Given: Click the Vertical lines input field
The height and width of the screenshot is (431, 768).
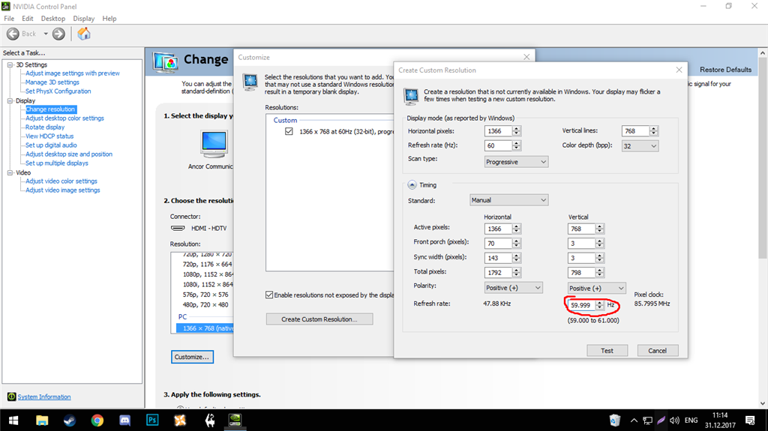Looking at the screenshot, I should pos(636,130).
